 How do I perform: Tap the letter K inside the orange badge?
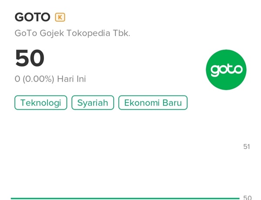point(60,17)
